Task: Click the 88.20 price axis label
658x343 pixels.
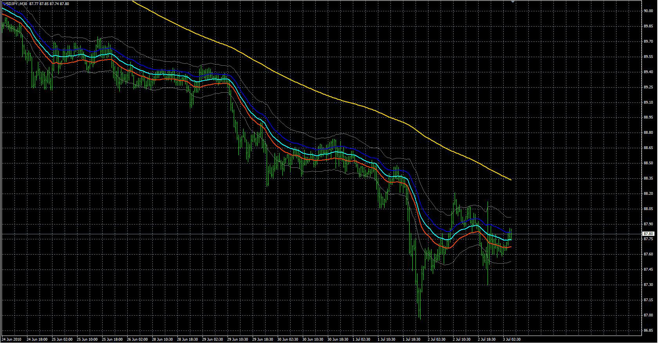Action: point(648,194)
